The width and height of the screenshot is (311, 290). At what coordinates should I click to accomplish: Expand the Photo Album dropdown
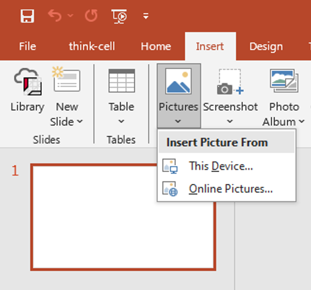tap(302, 121)
